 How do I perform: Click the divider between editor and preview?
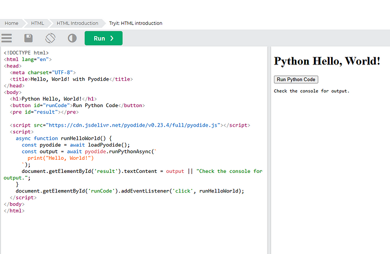(269, 147)
